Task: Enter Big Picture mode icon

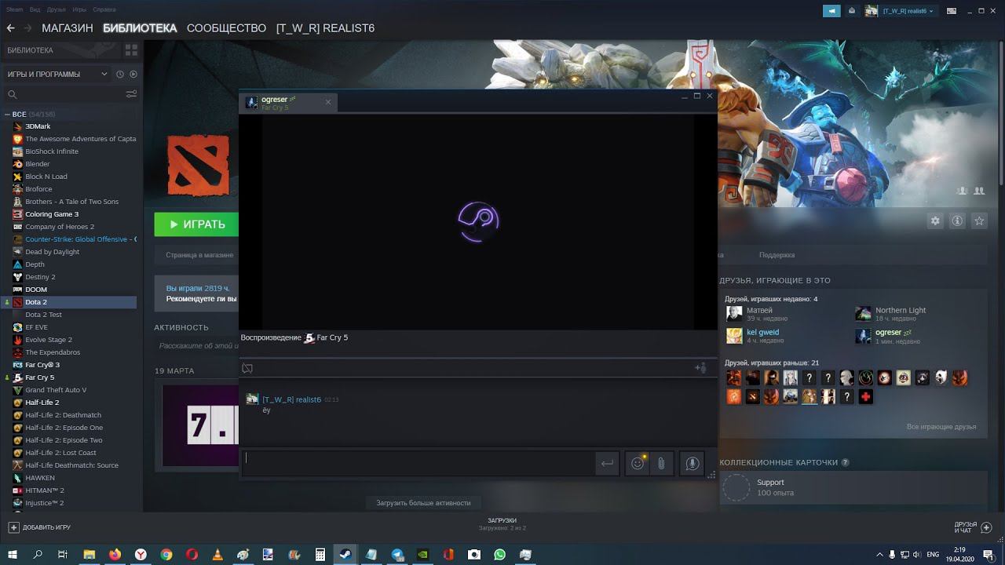Action: pos(952,11)
